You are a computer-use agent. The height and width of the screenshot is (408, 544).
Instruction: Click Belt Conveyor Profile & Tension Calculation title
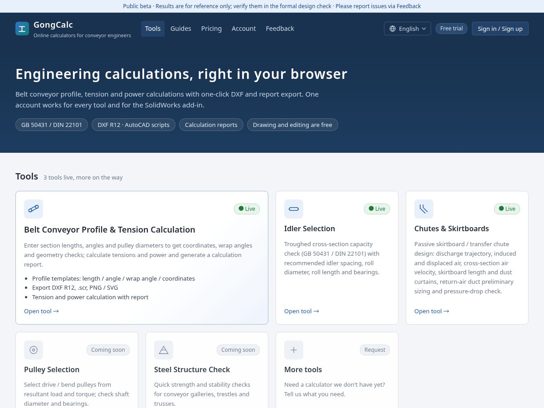[110, 230]
